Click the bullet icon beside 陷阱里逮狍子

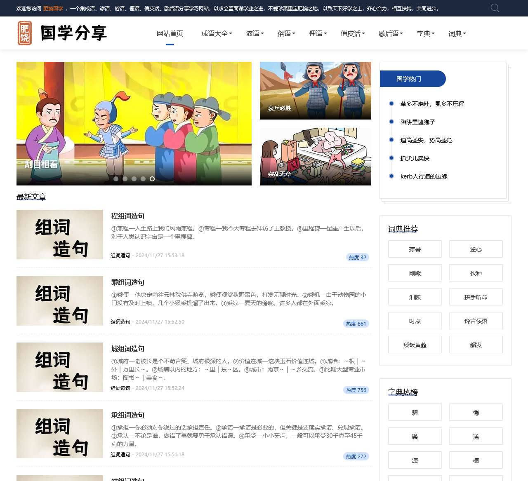[391, 122]
